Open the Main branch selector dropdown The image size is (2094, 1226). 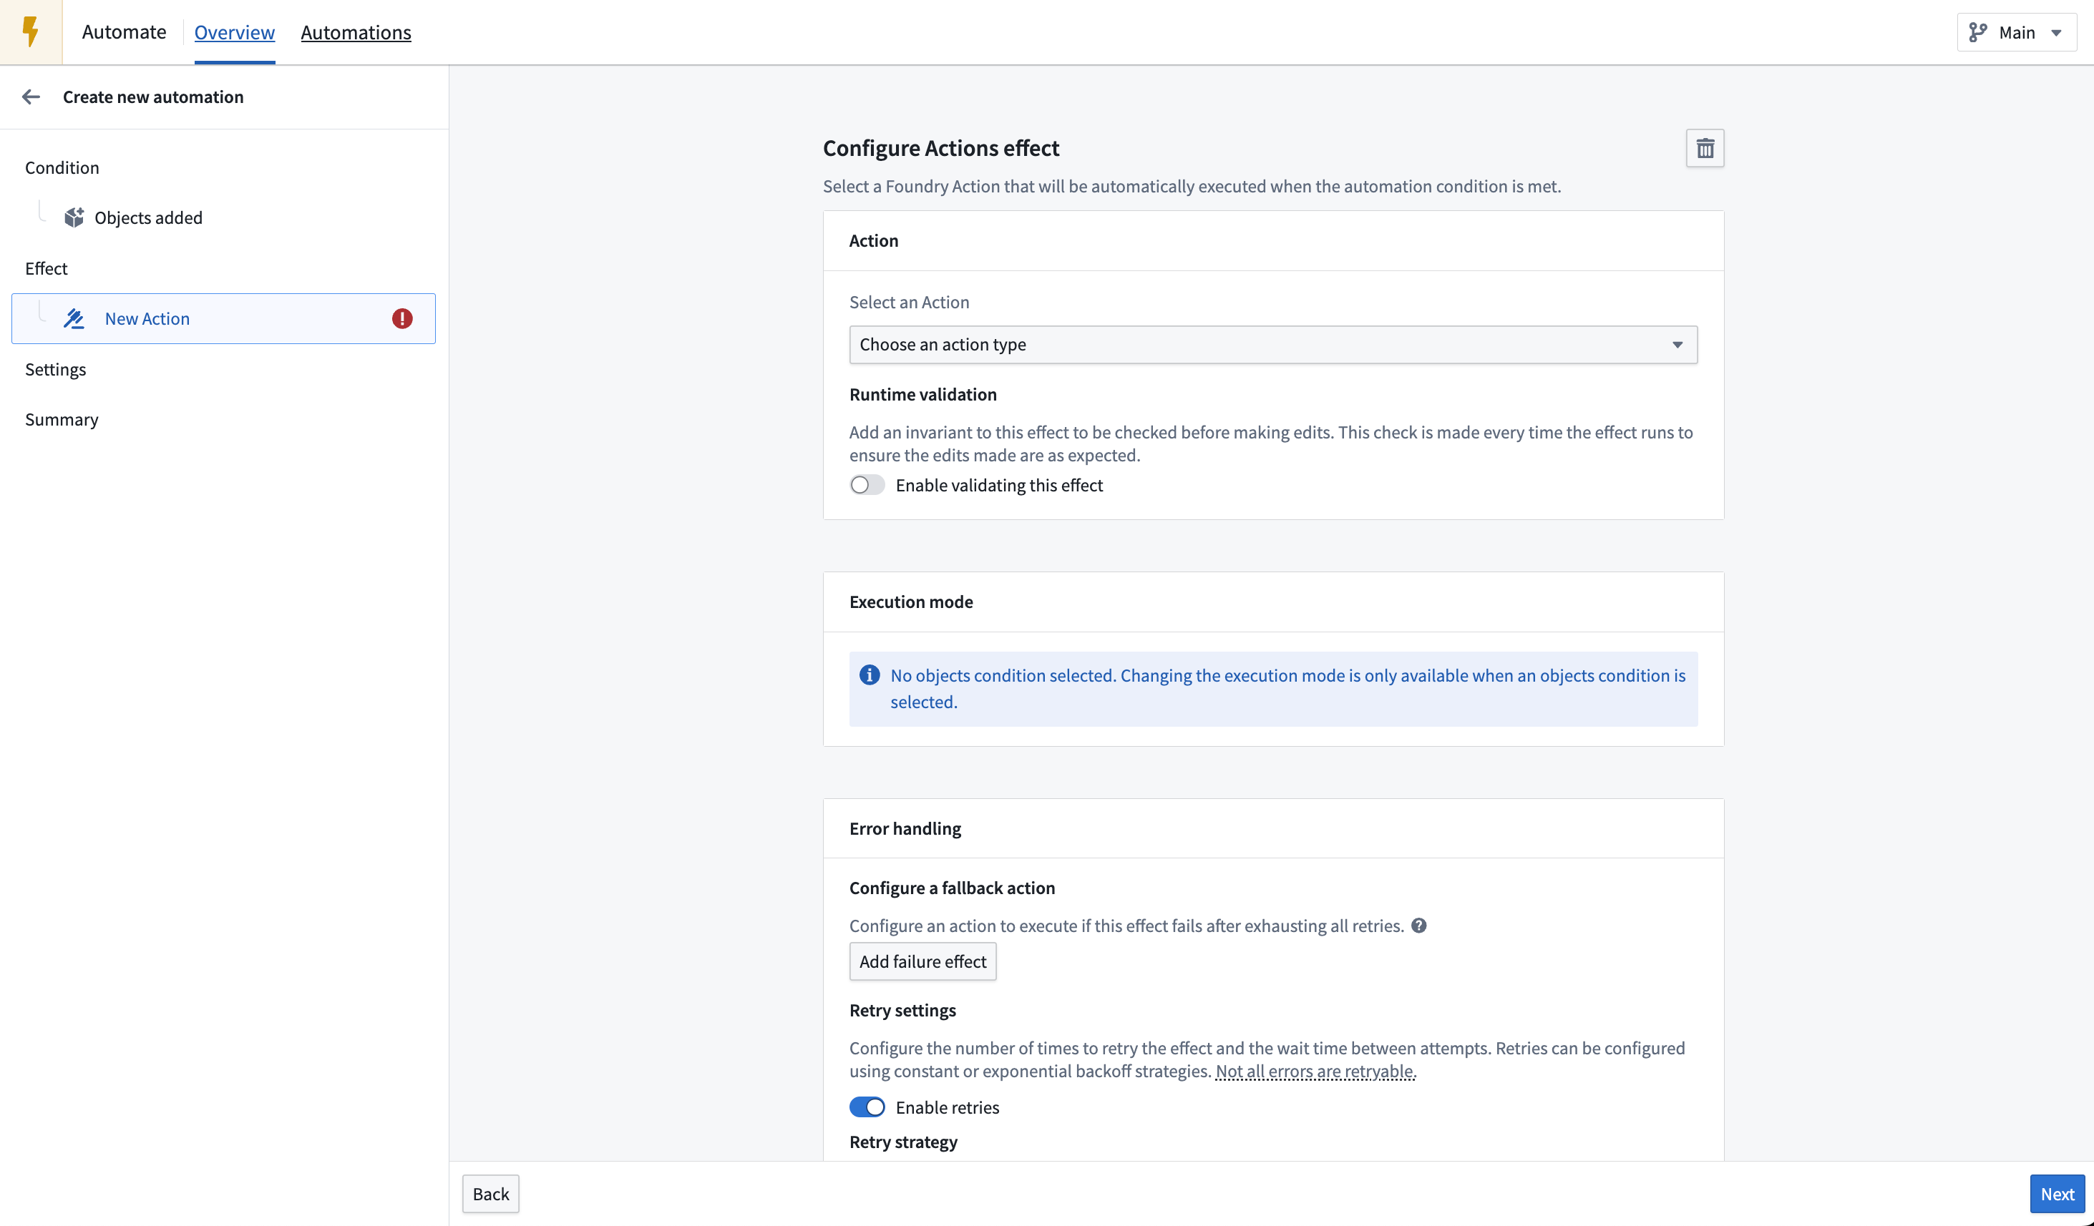[x=2016, y=32]
